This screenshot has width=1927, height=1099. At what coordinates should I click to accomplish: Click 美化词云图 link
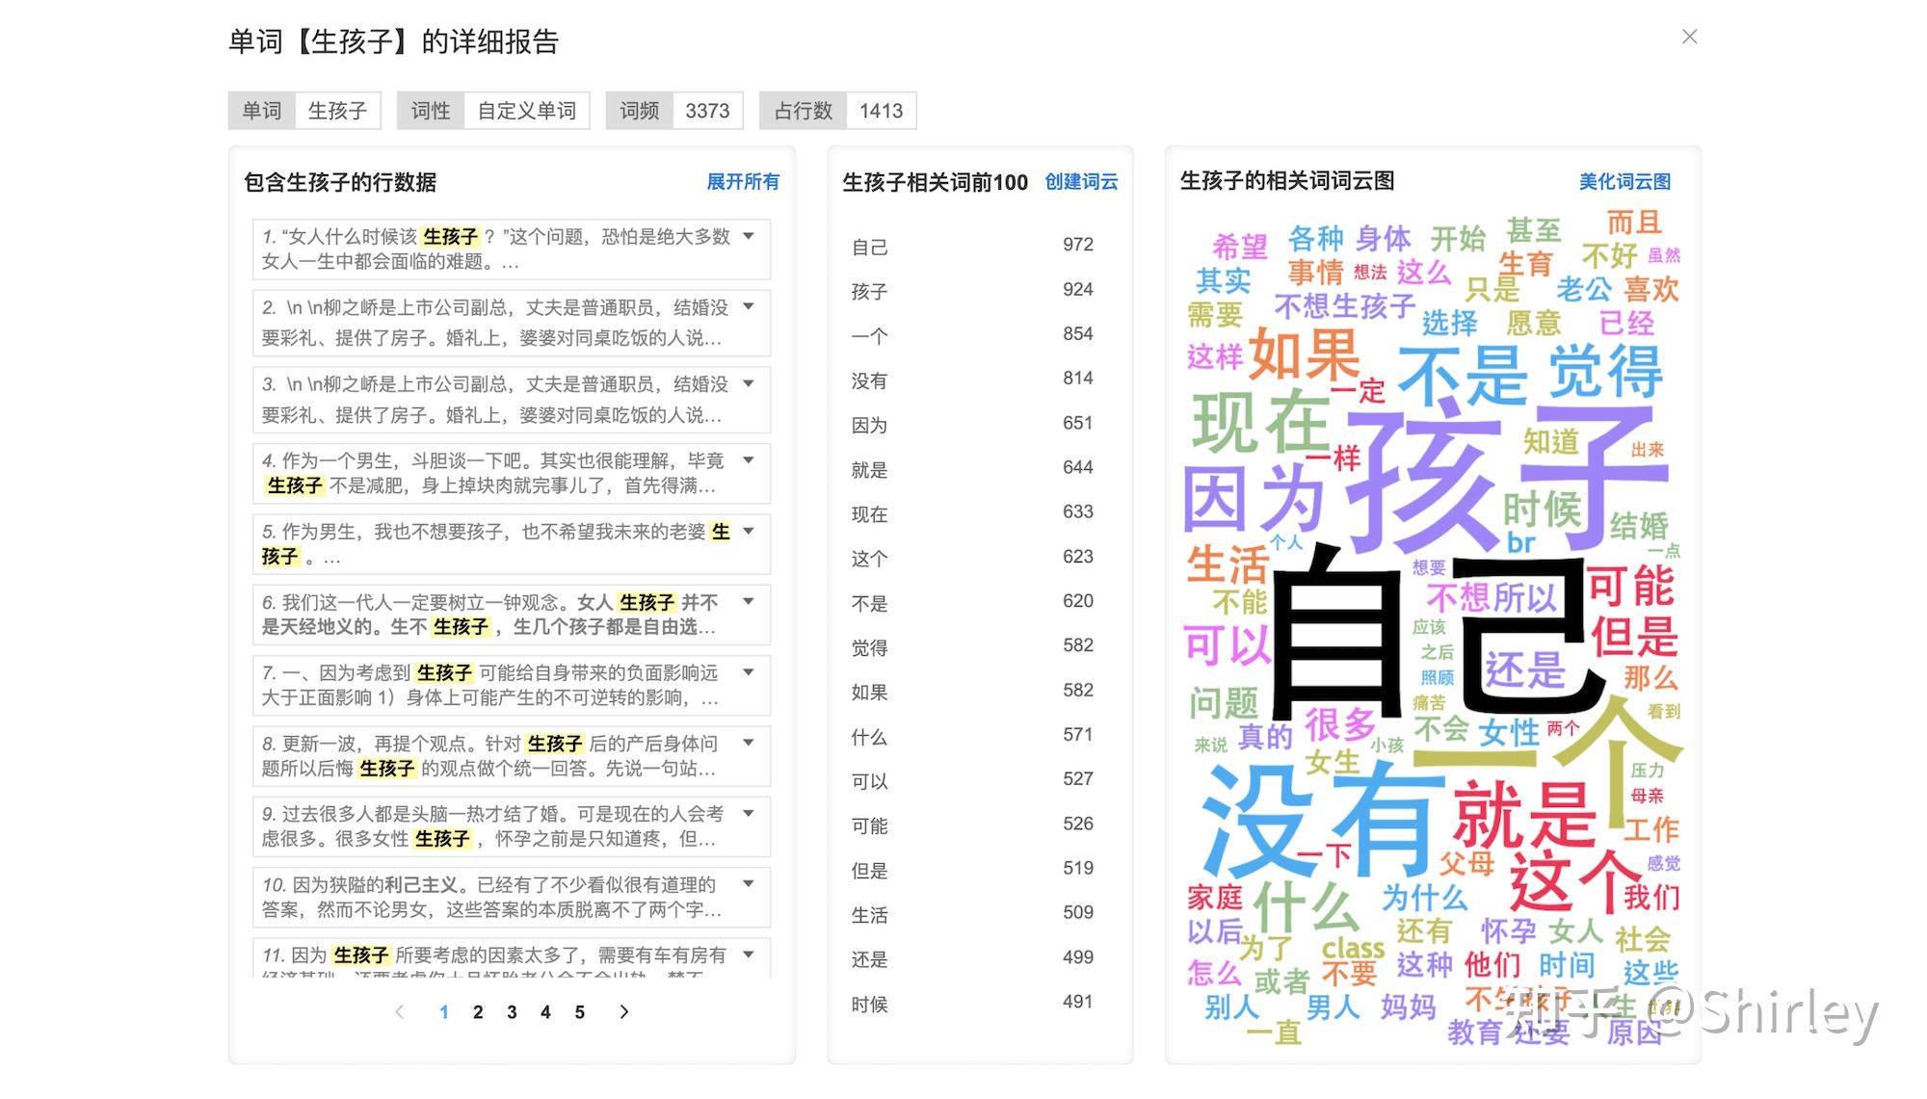[x=1624, y=181]
